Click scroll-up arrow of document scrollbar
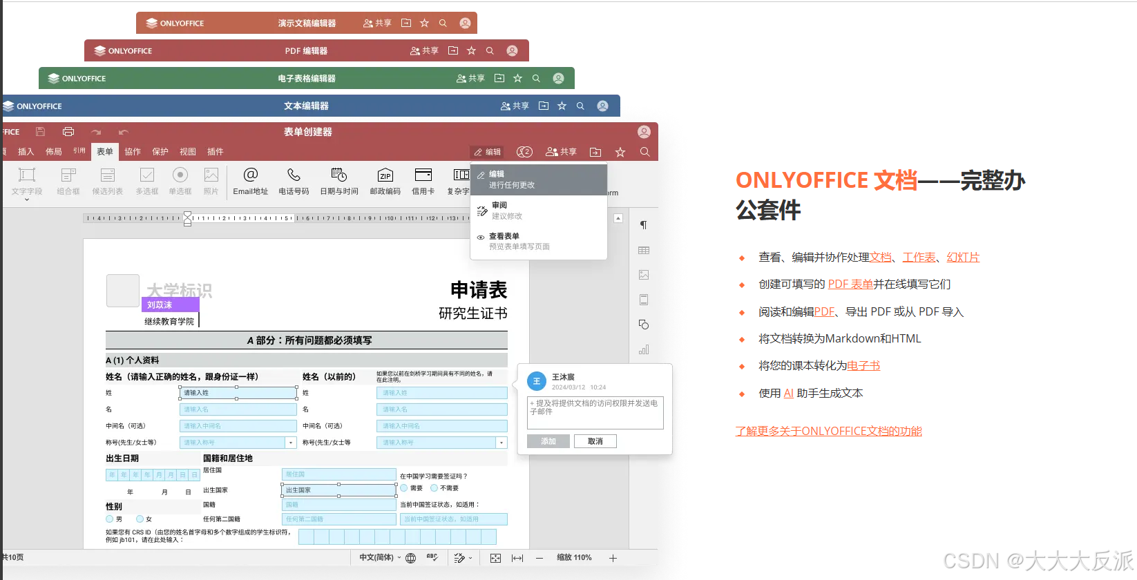1137x580 pixels. click(x=618, y=218)
